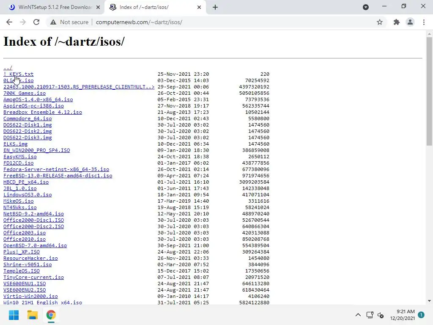This screenshot has height=325, width=433.
Task: Open the HBCD_PE_x64.iso link
Action: click(x=26, y=182)
